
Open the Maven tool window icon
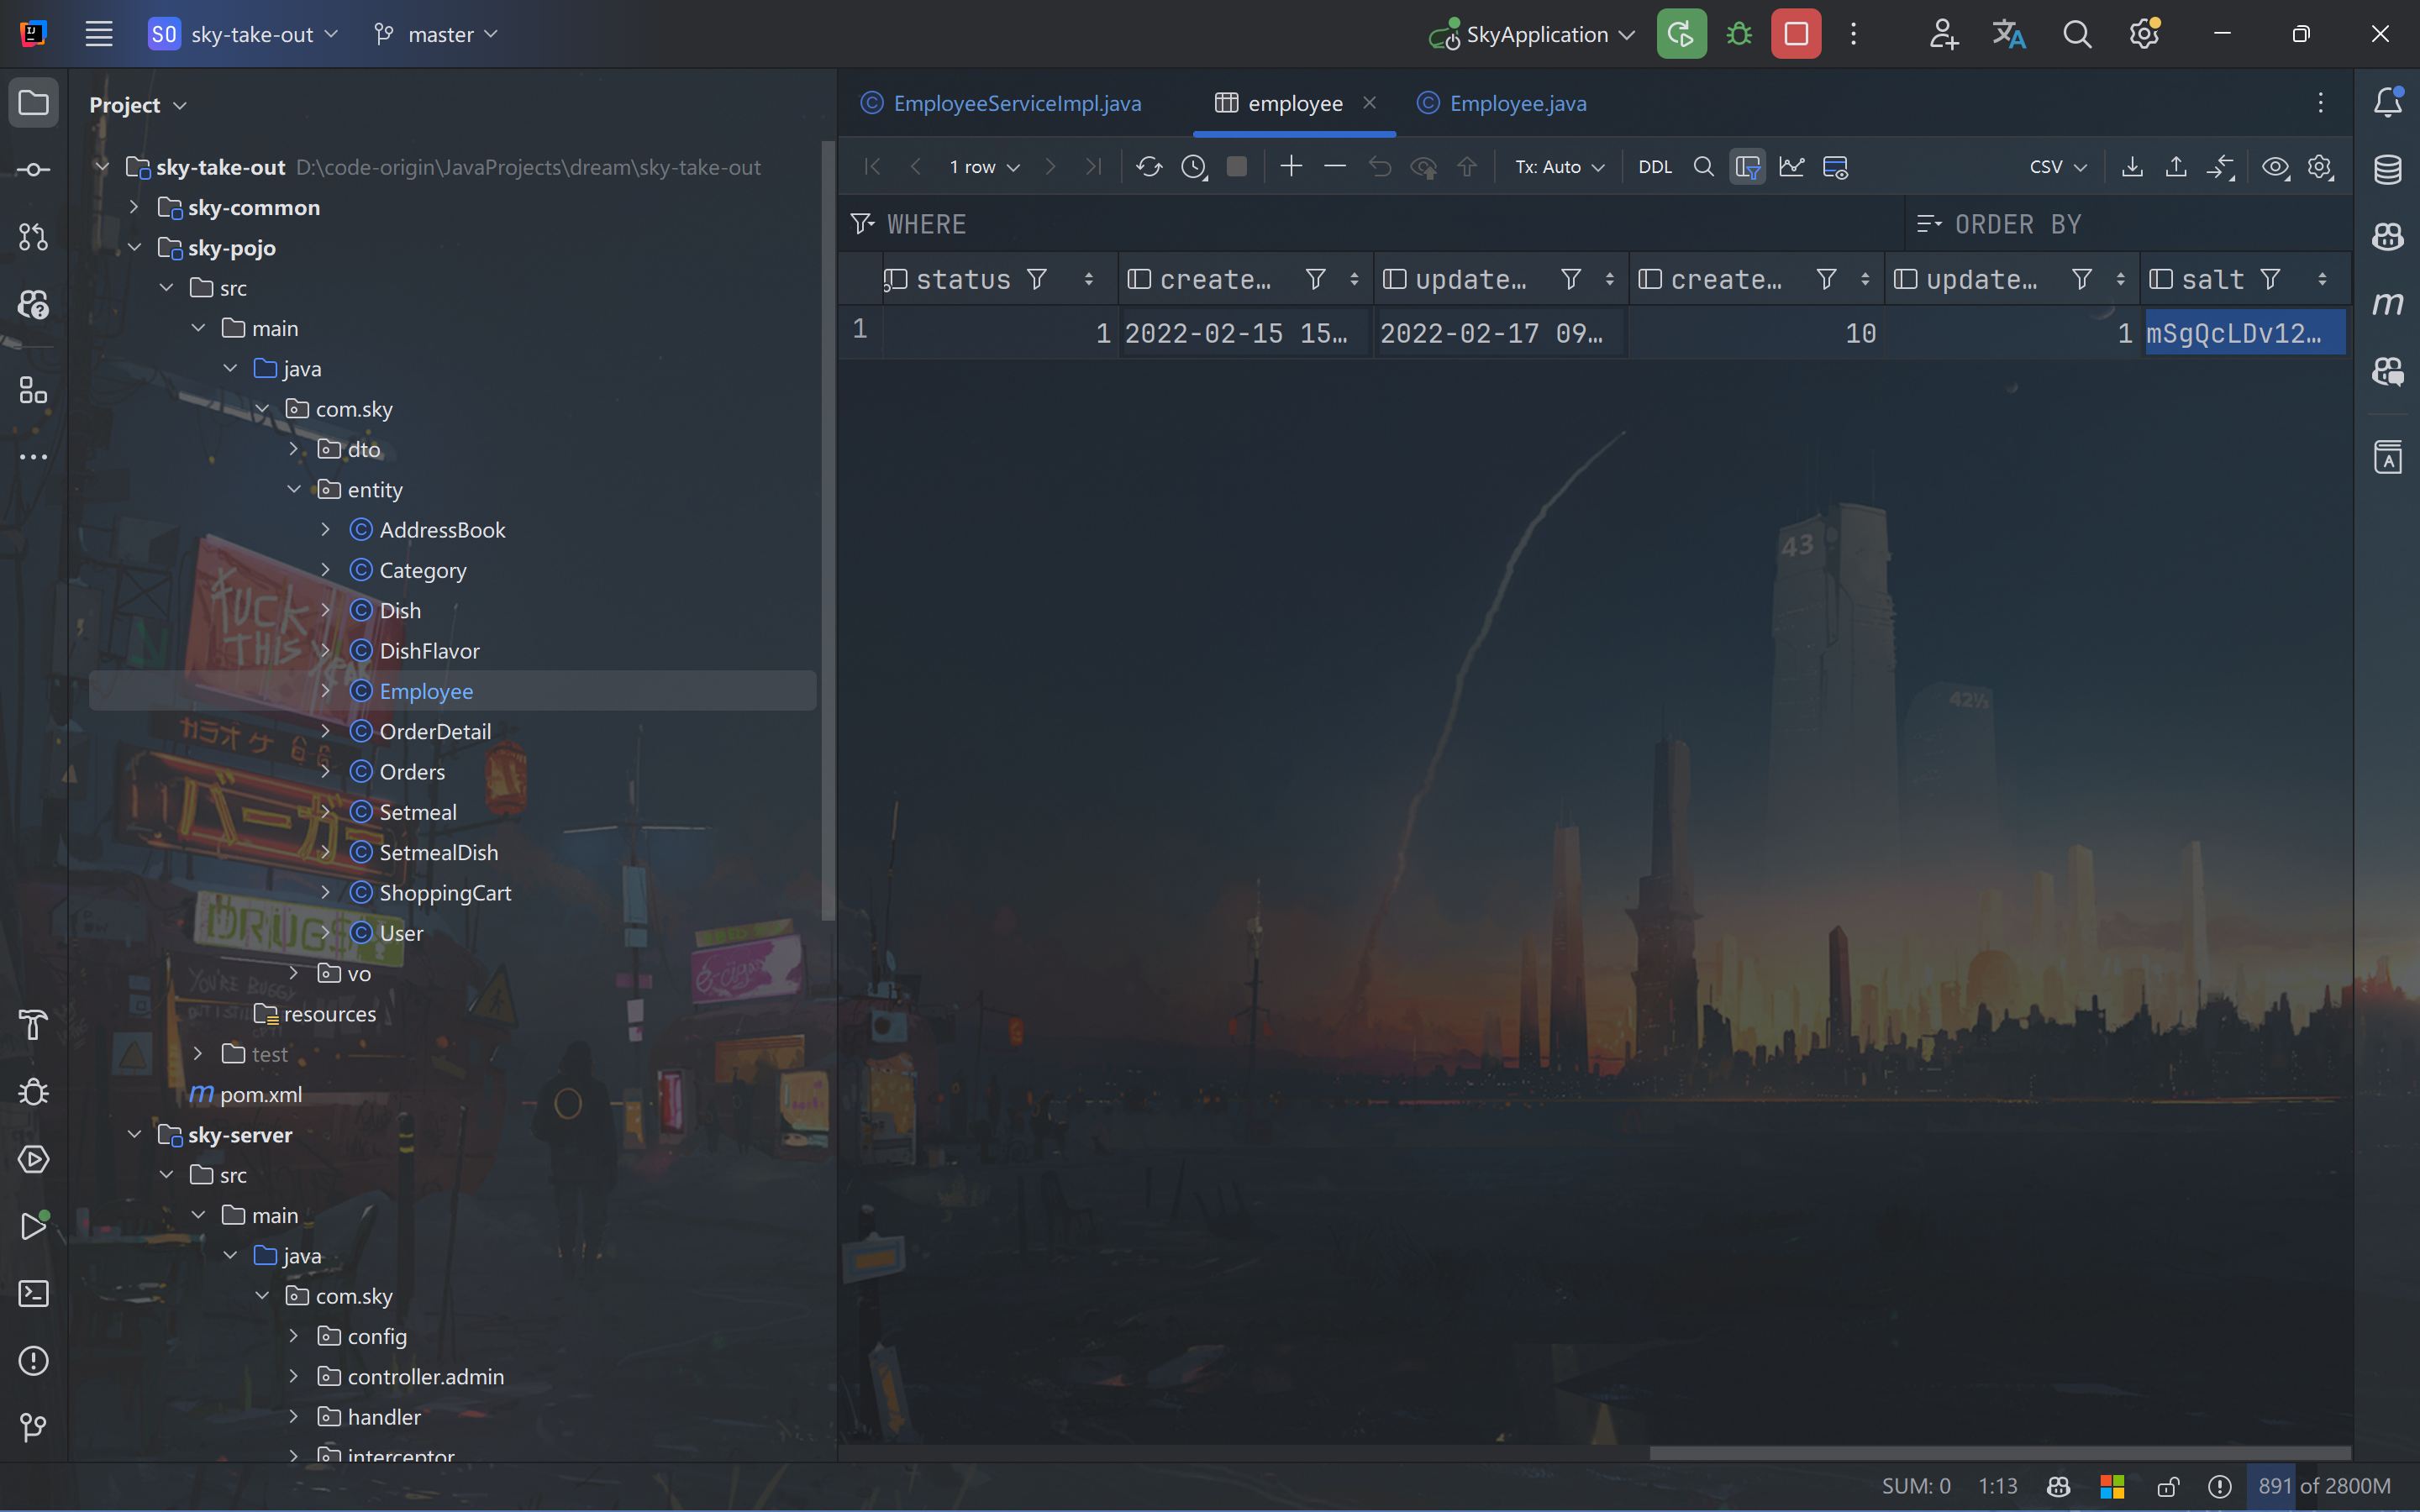click(2388, 303)
